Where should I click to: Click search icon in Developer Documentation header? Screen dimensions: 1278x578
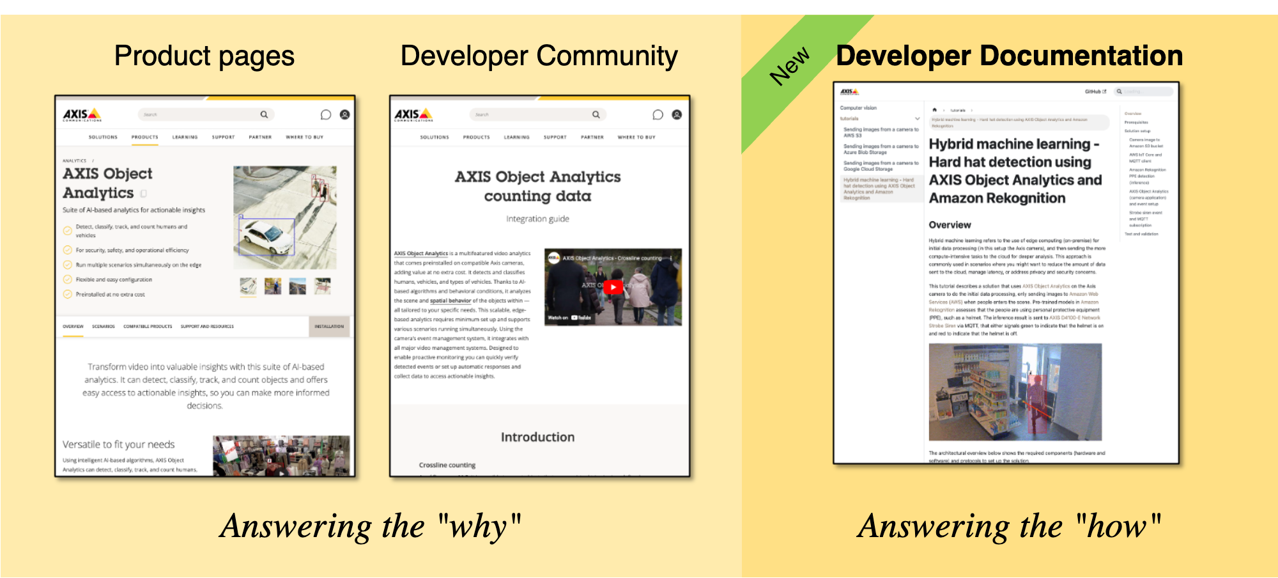pyautogui.click(x=1119, y=91)
